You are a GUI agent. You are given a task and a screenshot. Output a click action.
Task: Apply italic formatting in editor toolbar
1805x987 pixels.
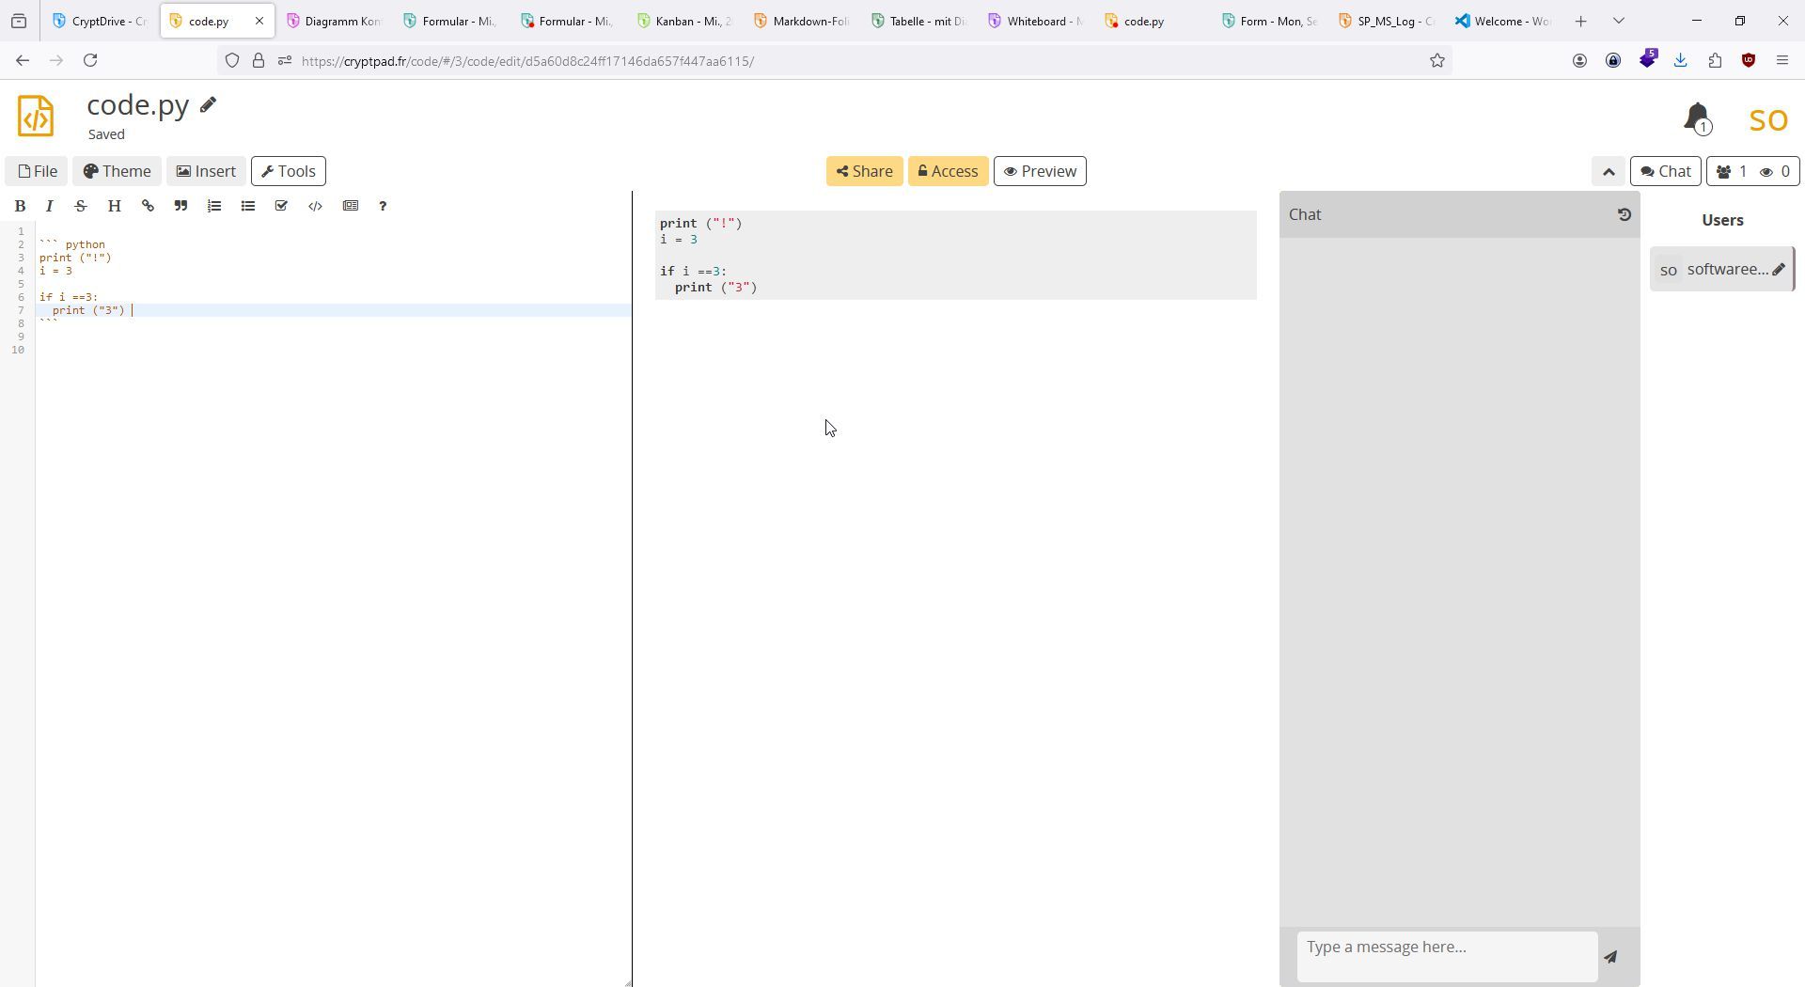(50, 206)
